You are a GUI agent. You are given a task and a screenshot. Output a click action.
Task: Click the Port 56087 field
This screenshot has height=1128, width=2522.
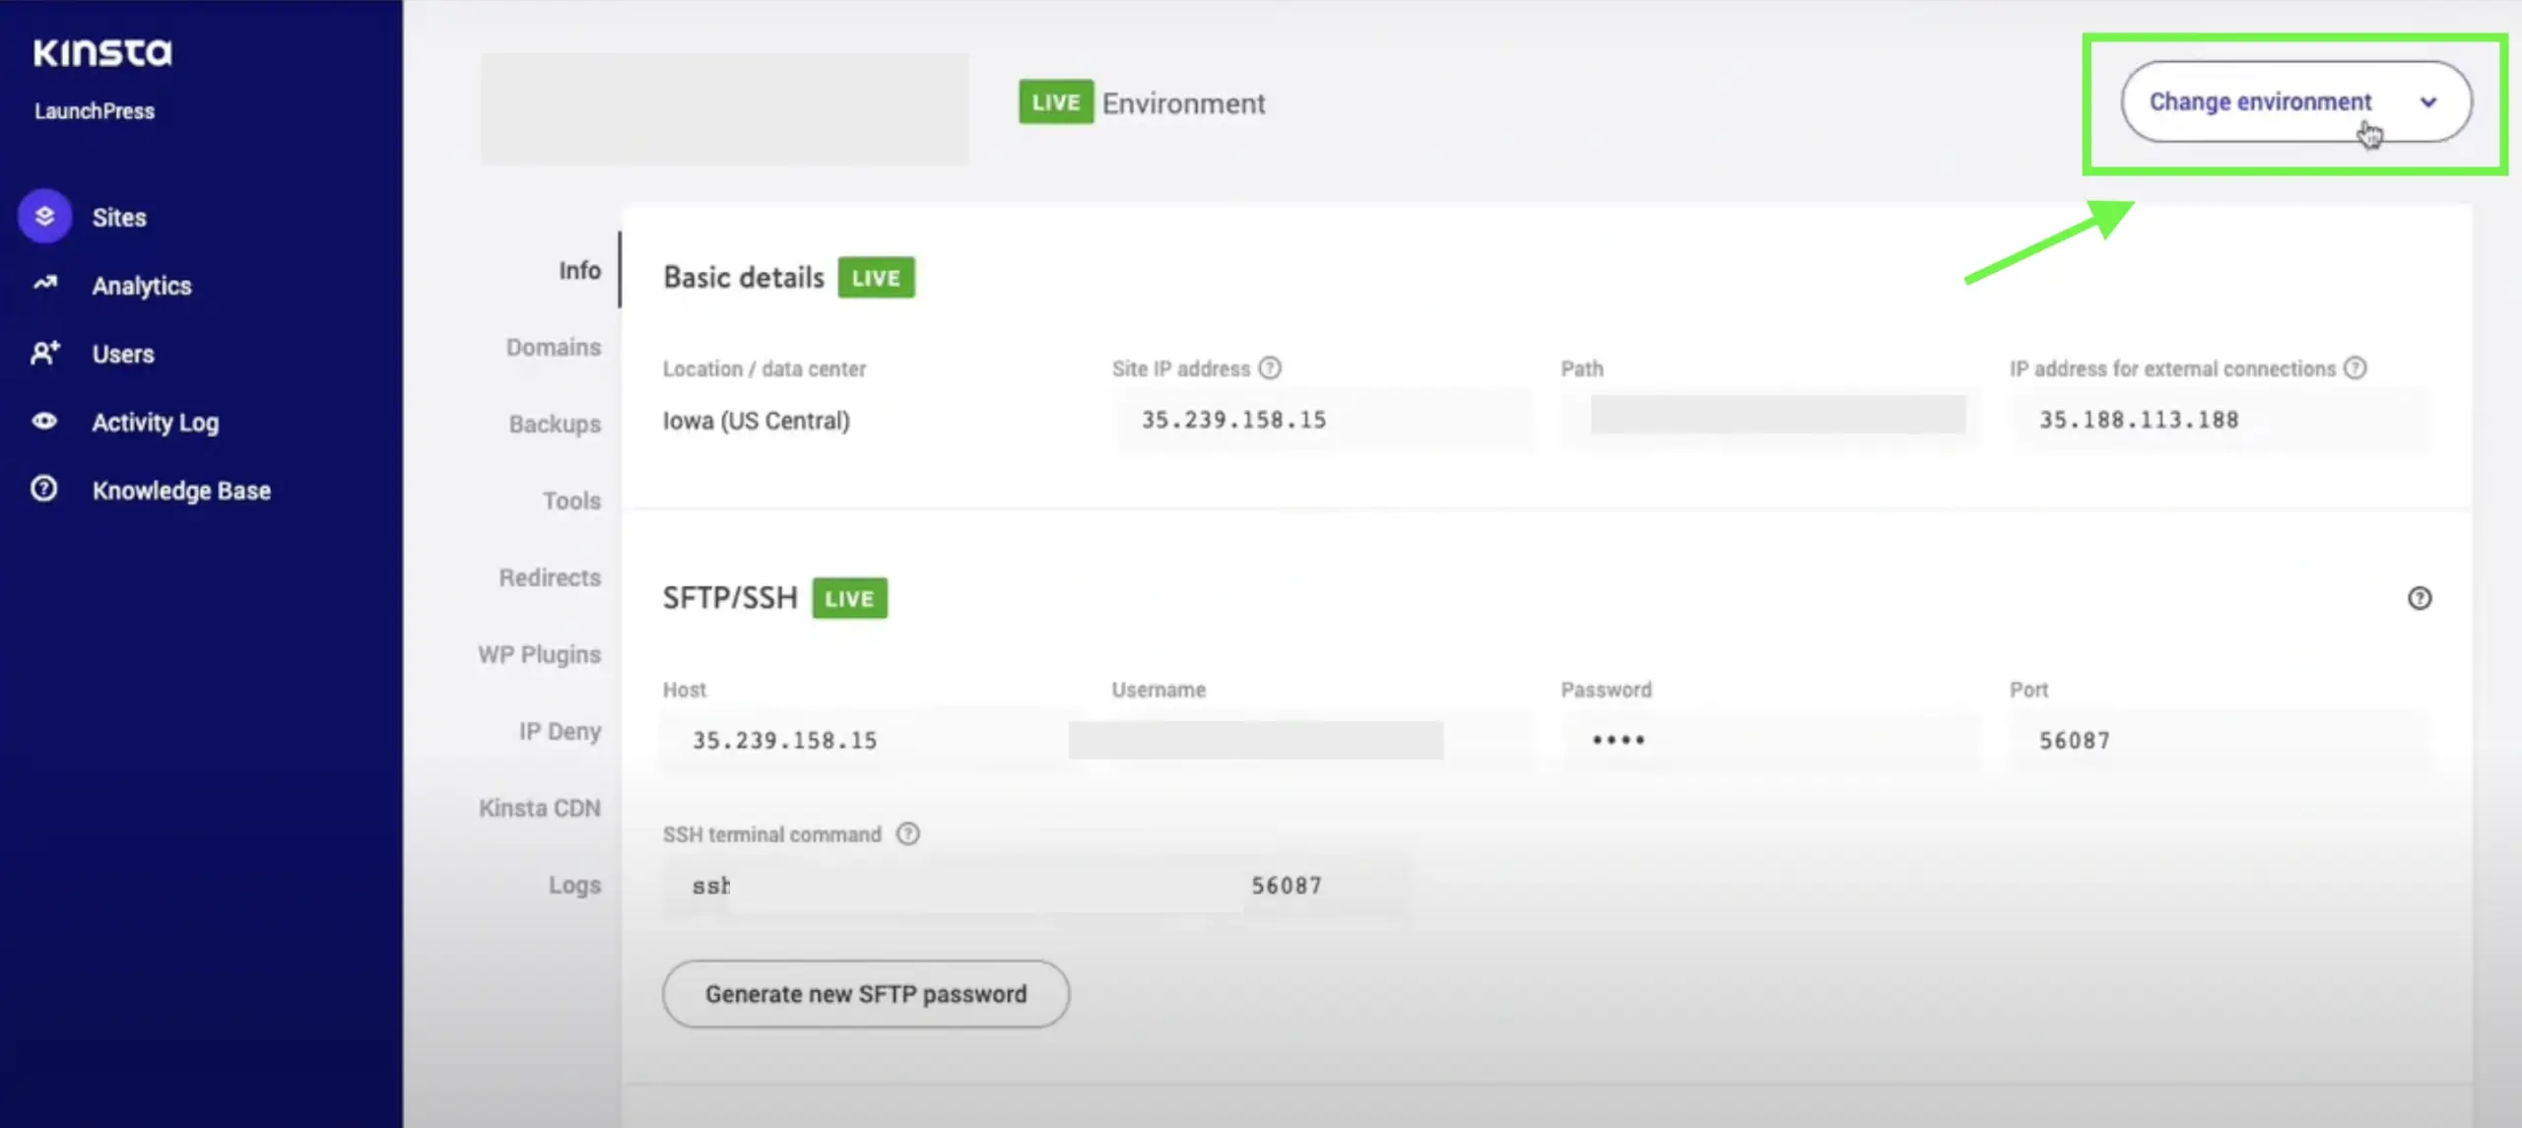tap(2222, 740)
